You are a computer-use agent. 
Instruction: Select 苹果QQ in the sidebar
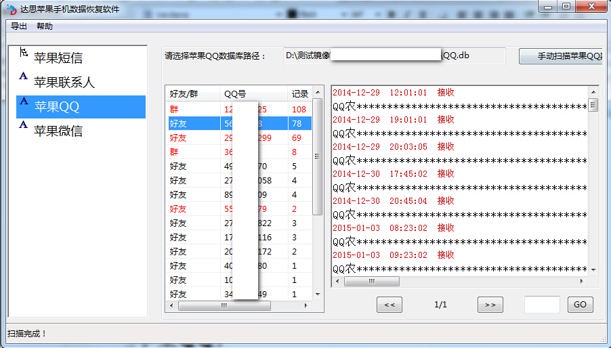pyautogui.click(x=81, y=107)
